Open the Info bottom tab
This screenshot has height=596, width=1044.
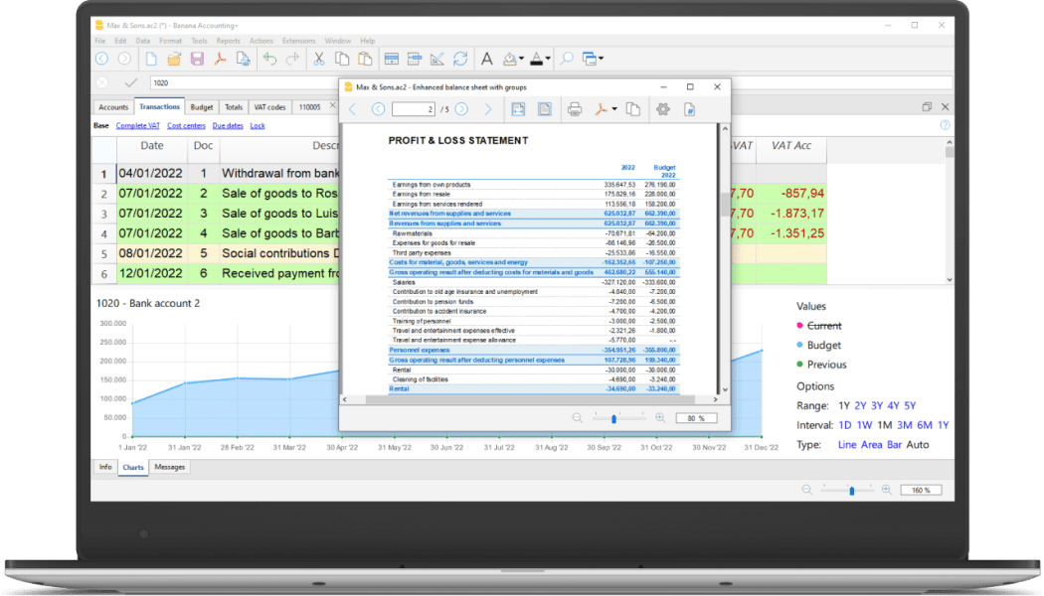(x=105, y=467)
